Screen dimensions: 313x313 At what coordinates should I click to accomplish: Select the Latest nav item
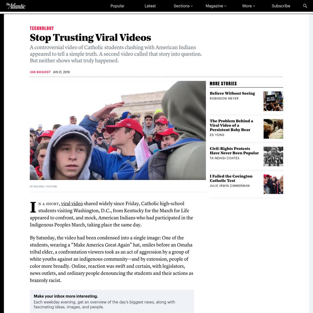point(150,6)
